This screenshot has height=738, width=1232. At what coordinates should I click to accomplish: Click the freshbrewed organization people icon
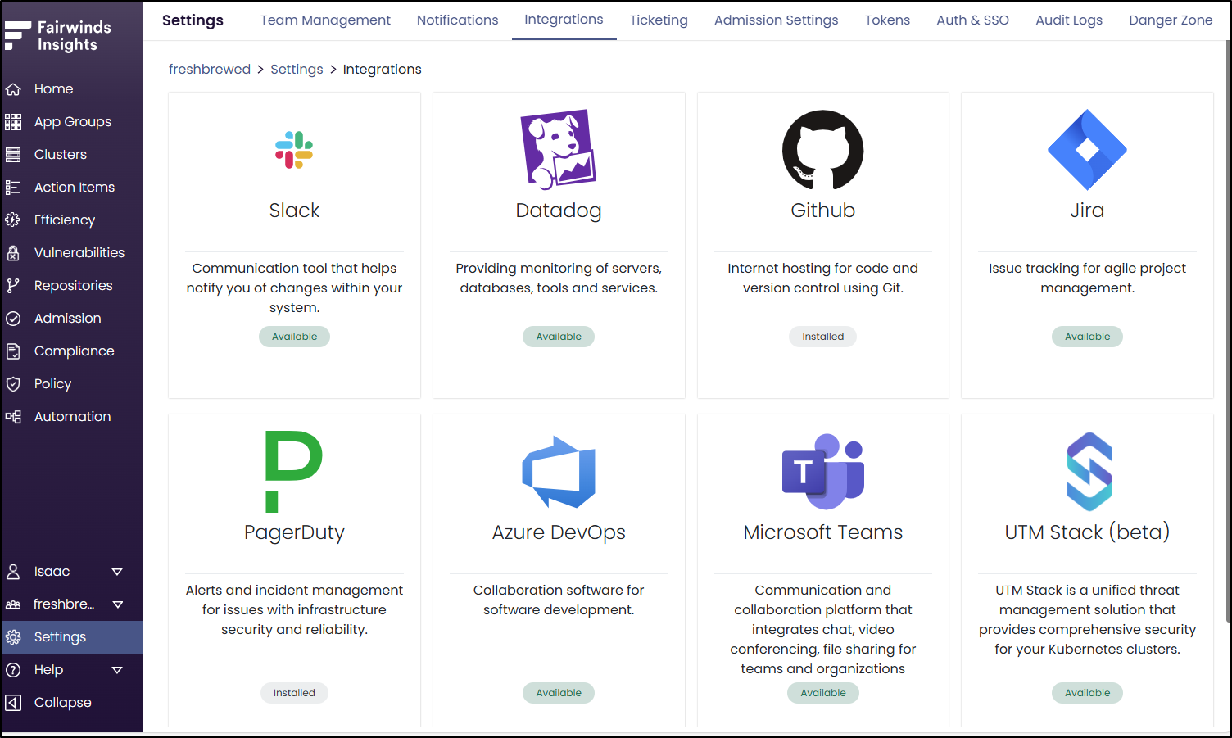tap(13, 604)
